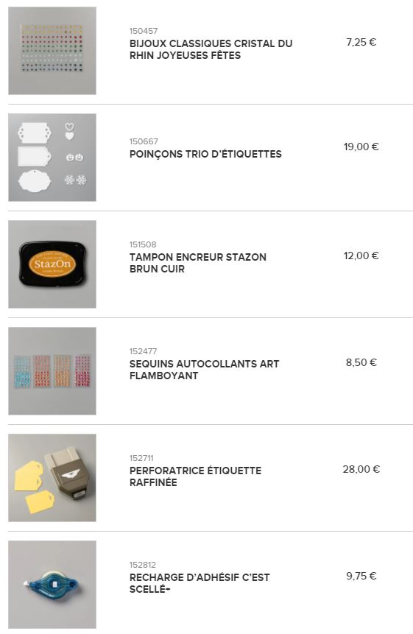Click the 7,25 € price
Screen dimensions: 413x634
click(361, 42)
